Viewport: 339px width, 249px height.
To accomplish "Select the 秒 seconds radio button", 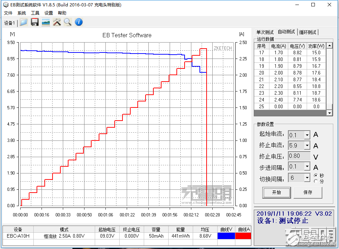I will pyautogui.click(x=316, y=175).
